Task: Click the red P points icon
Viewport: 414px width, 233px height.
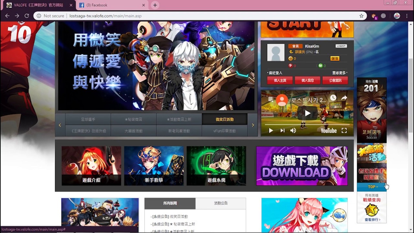Action: 290,66
